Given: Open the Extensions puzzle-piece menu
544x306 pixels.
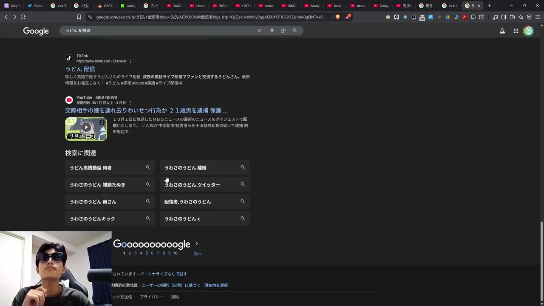Looking at the screenshot, I should tap(473, 17).
